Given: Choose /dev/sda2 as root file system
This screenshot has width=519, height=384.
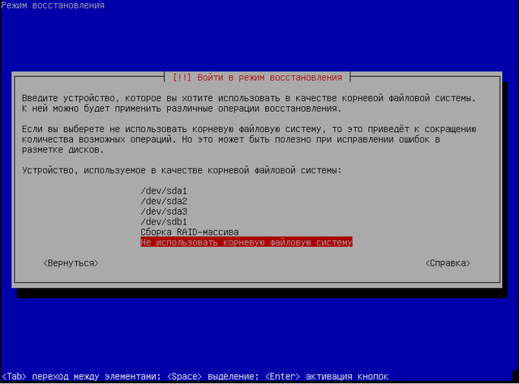Looking at the screenshot, I should [x=164, y=201].
